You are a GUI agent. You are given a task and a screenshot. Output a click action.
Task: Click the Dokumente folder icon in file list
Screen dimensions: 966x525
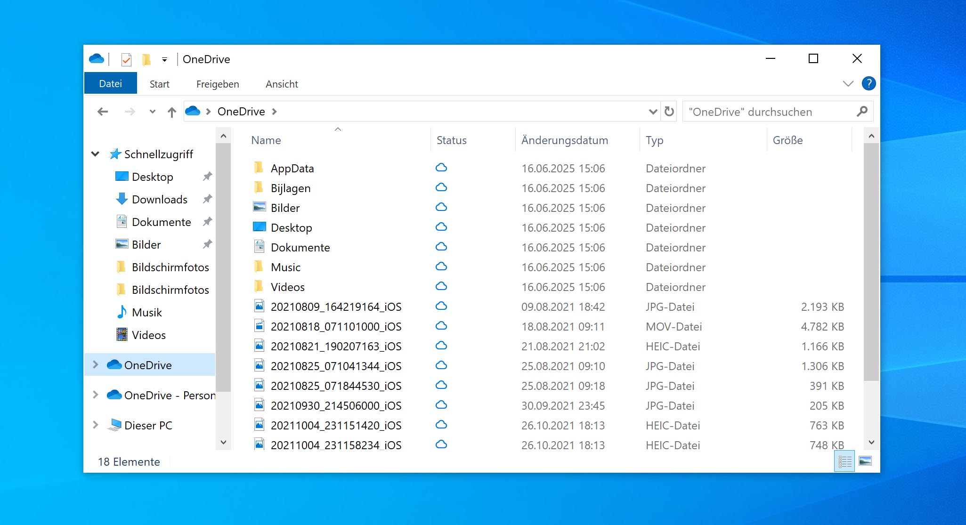click(x=259, y=246)
